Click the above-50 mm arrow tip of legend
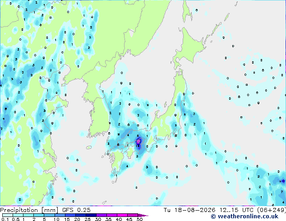The width and height of the screenshot is (286, 221). coord(143,215)
